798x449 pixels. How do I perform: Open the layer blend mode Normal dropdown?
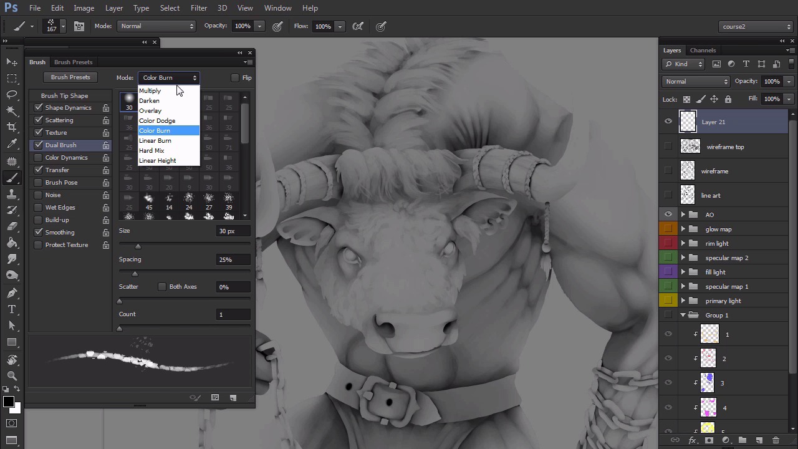[696, 82]
